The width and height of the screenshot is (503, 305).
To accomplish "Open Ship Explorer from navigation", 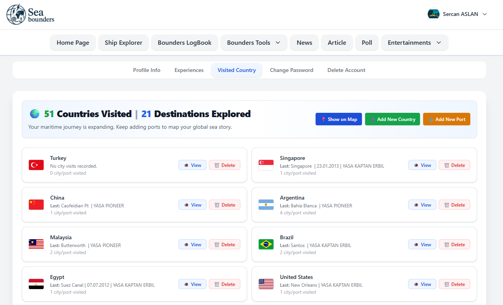I will point(124,43).
